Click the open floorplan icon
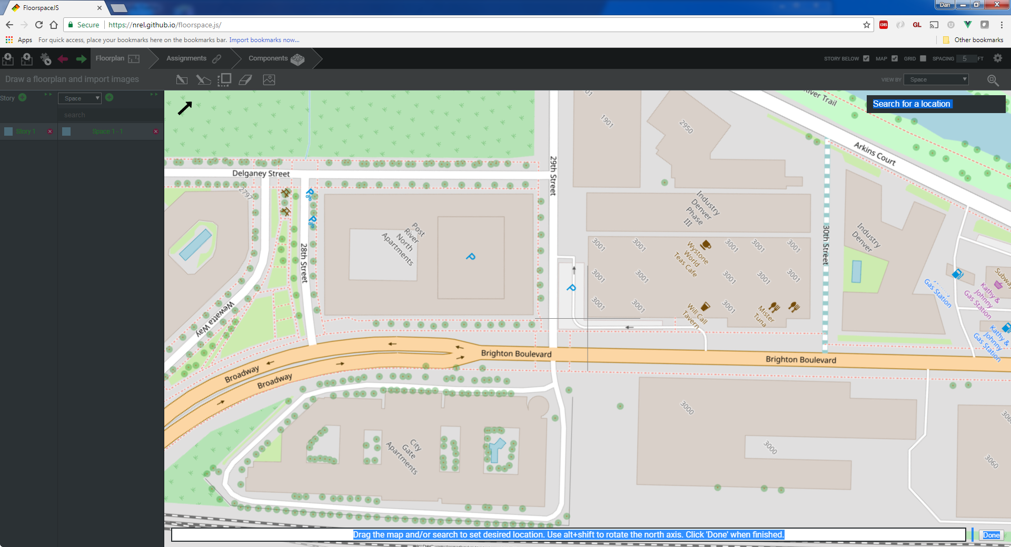The height and width of the screenshot is (547, 1011). click(8, 59)
